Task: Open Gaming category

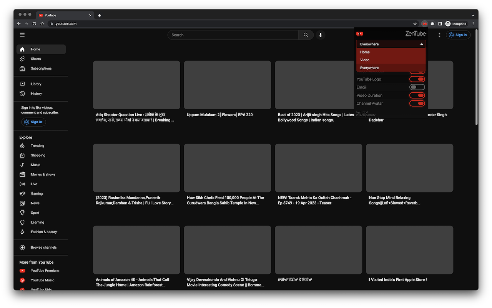Action: point(41,194)
